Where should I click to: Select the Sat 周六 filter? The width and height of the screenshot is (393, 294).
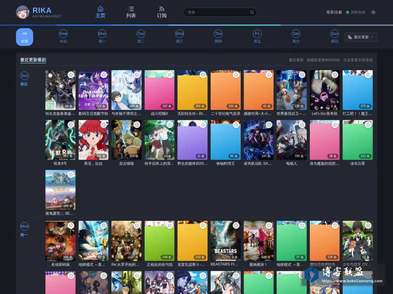tap(296, 37)
